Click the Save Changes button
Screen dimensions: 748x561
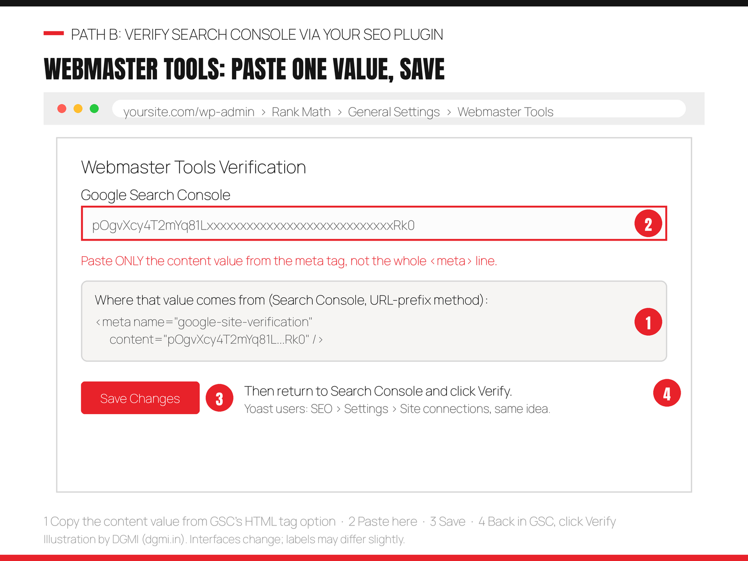[x=140, y=398]
